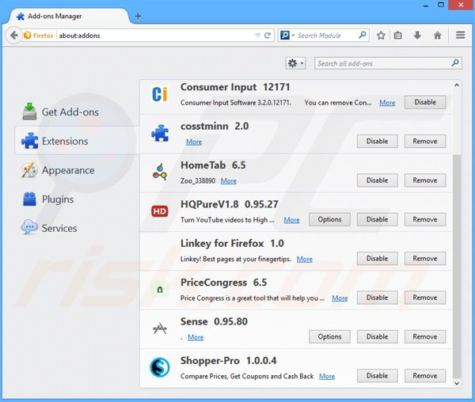The height and width of the screenshot is (402, 475).
Task: Disable the Sense extension
Action: tap(377, 336)
